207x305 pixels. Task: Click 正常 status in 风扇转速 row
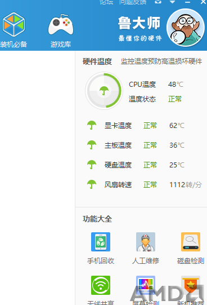(x=150, y=184)
